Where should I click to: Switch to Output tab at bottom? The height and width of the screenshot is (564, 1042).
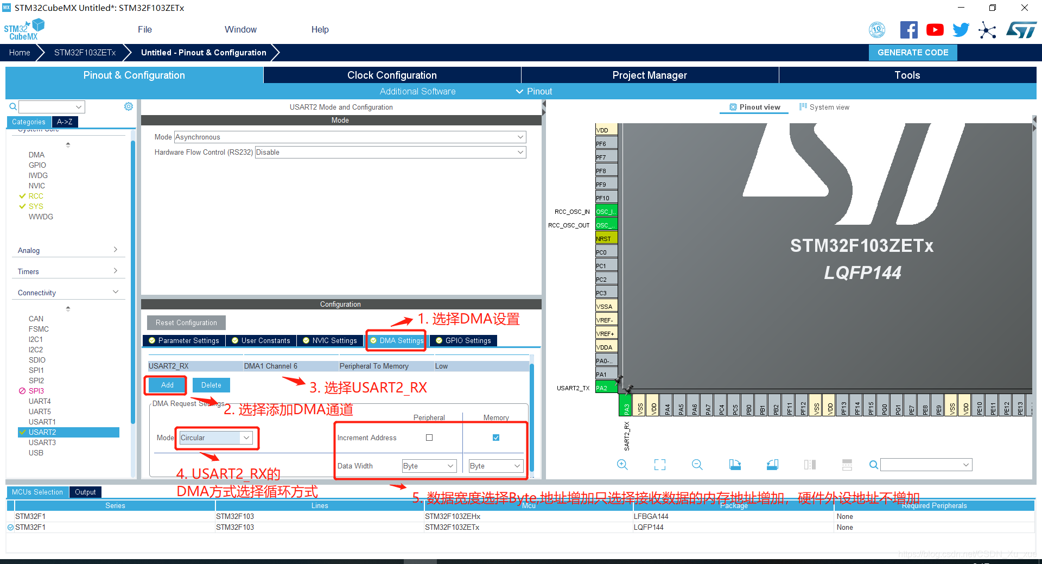click(x=85, y=492)
